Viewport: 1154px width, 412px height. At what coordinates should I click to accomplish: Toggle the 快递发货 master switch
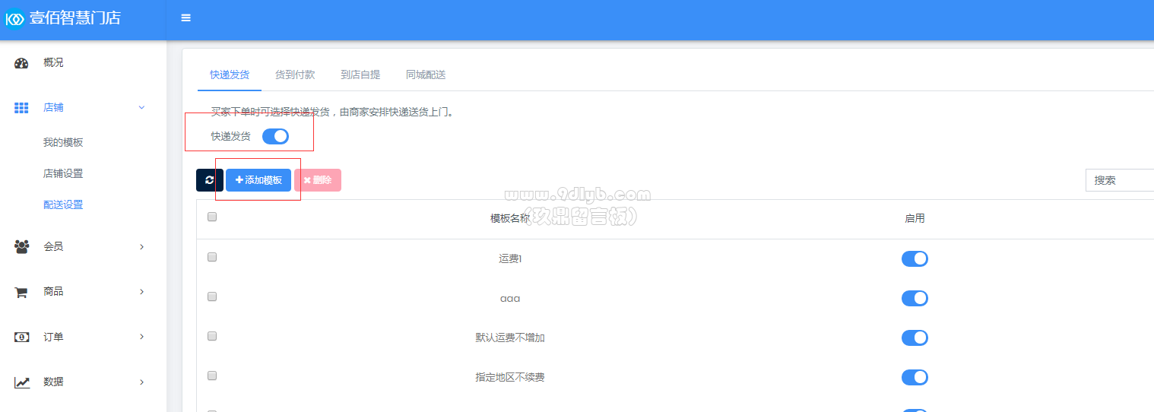tap(275, 136)
